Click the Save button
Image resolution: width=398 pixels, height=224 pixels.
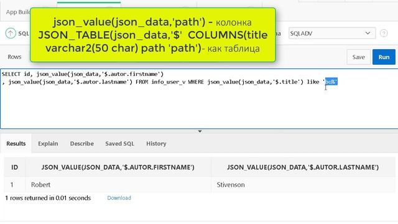click(358, 57)
